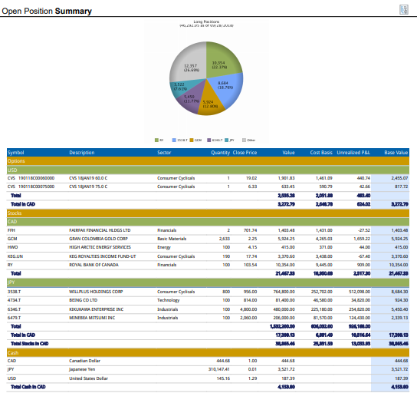Viewport: 417px width, 393px height.
Task: Click the gray Other legend swatch
Action: (244, 140)
